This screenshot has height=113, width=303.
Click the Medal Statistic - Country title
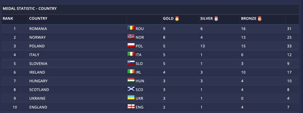click(30, 9)
